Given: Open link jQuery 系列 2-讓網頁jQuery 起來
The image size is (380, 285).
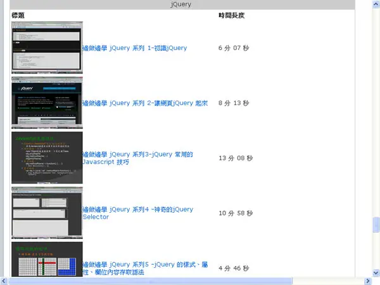Looking at the screenshot, I should click(x=145, y=103).
